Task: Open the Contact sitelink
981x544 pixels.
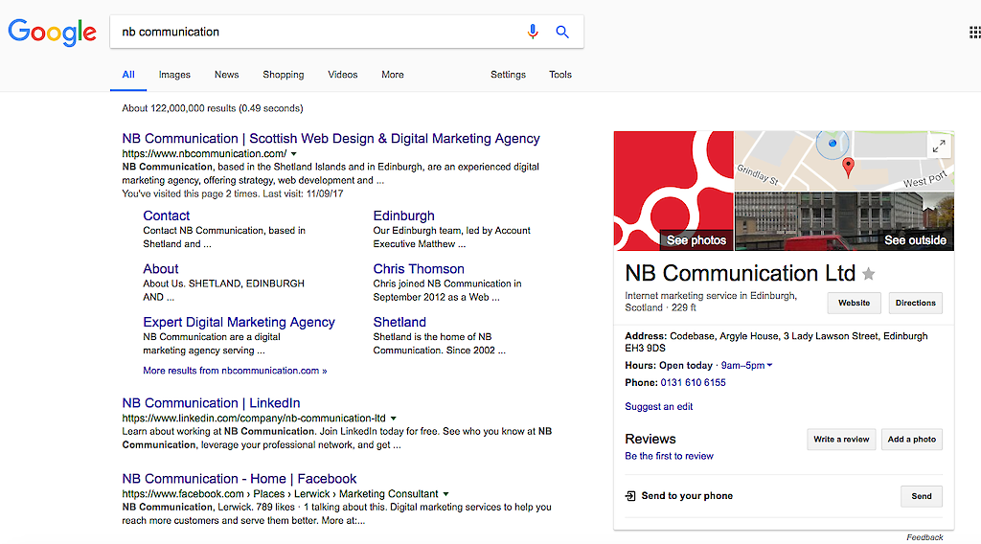Action: 167,215
